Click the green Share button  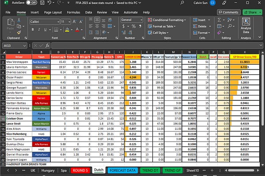pos(253,12)
